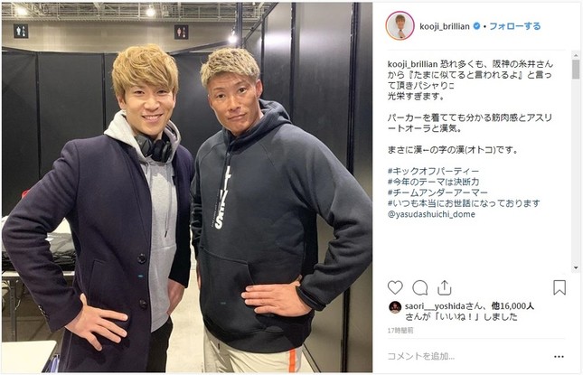Image resolution: width=583 pixels, height=375 pixels.
Task: Open mention @yasudashuichi_dome
Action: 431,214
